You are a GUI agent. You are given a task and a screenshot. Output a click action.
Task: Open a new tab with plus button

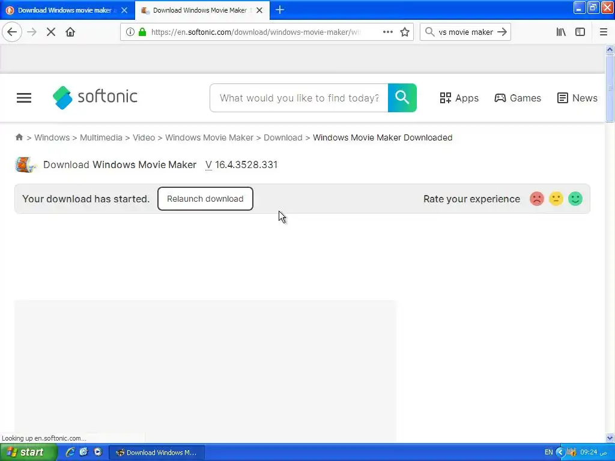[x=280, y=10]
